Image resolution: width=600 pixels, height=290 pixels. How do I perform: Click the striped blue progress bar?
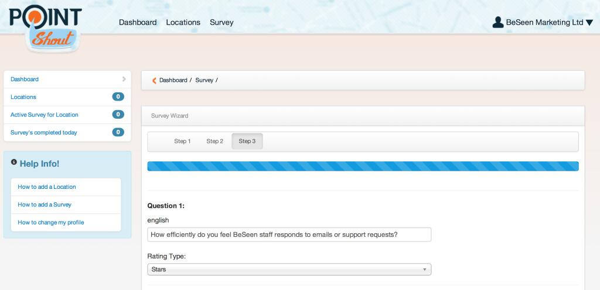tap(363, 167)
